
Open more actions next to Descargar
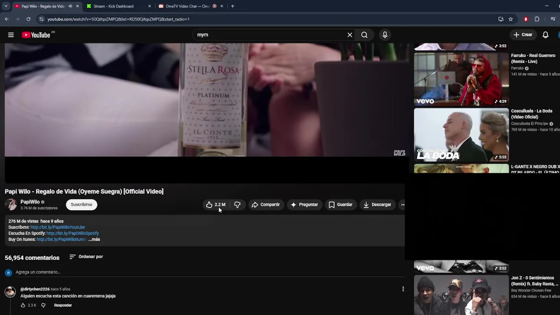402,205
